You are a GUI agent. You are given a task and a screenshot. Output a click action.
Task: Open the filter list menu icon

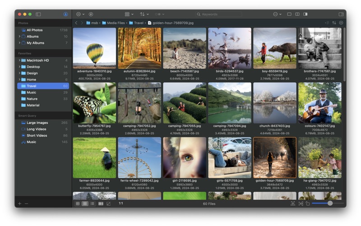tap(79, 14)
